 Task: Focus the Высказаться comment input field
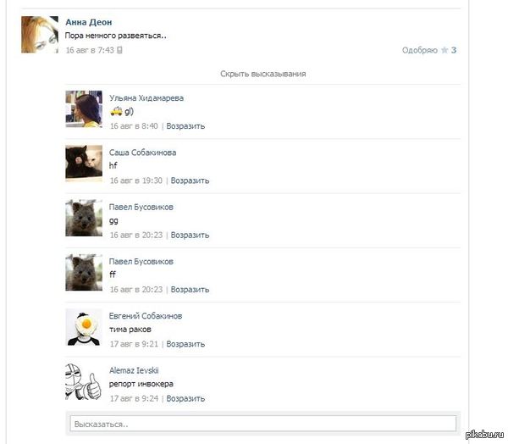point(263,424)
